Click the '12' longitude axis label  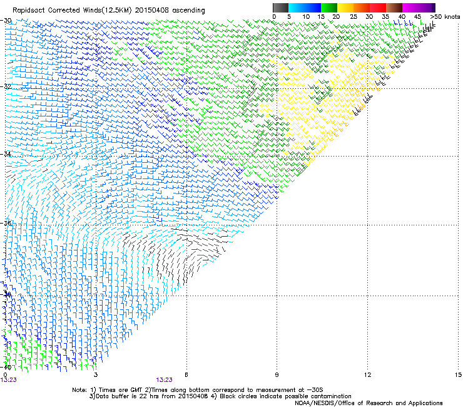pos(367,375)
